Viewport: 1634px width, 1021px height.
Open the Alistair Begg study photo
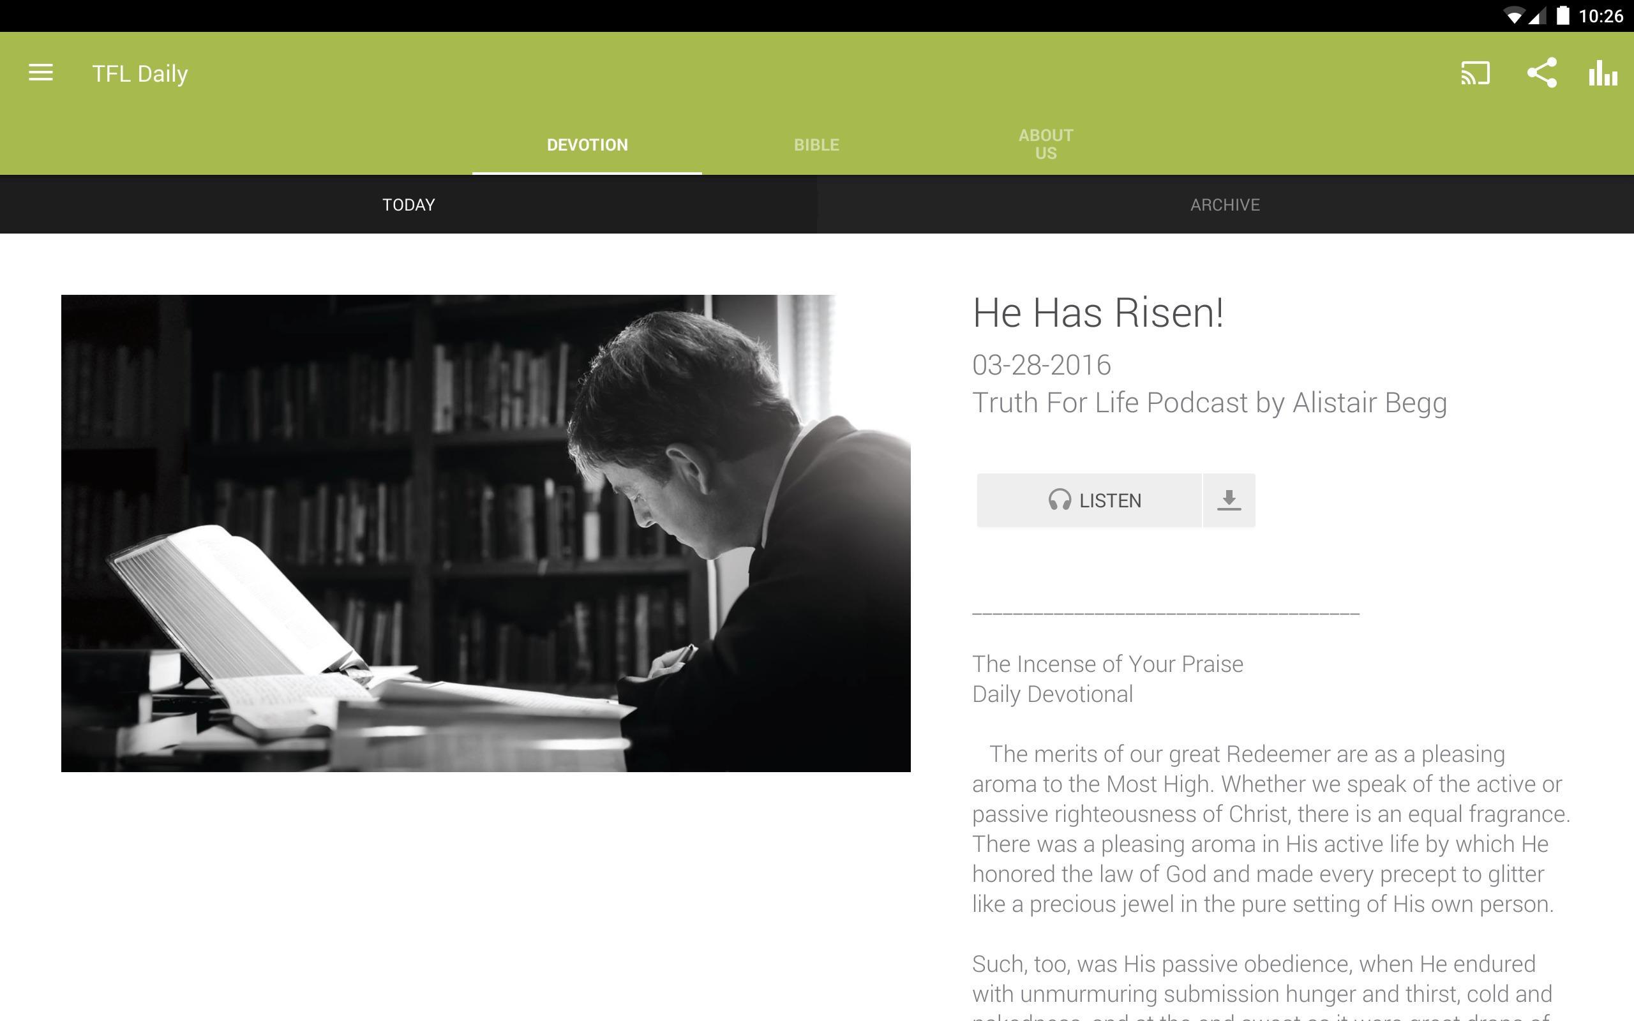pyautogui.click(x=486, y=533)
